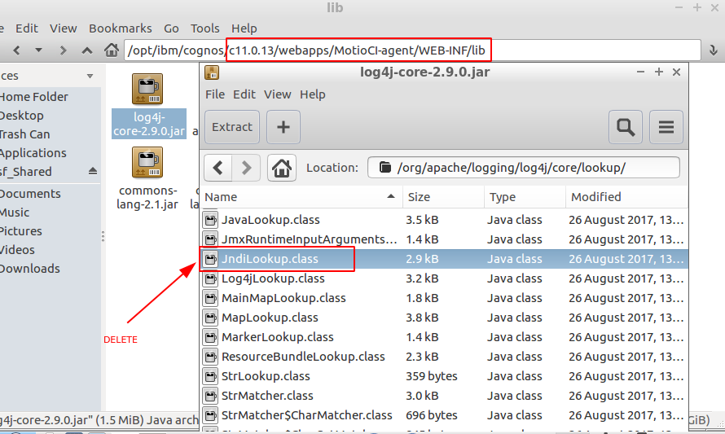Go forward in archive location

247,167
